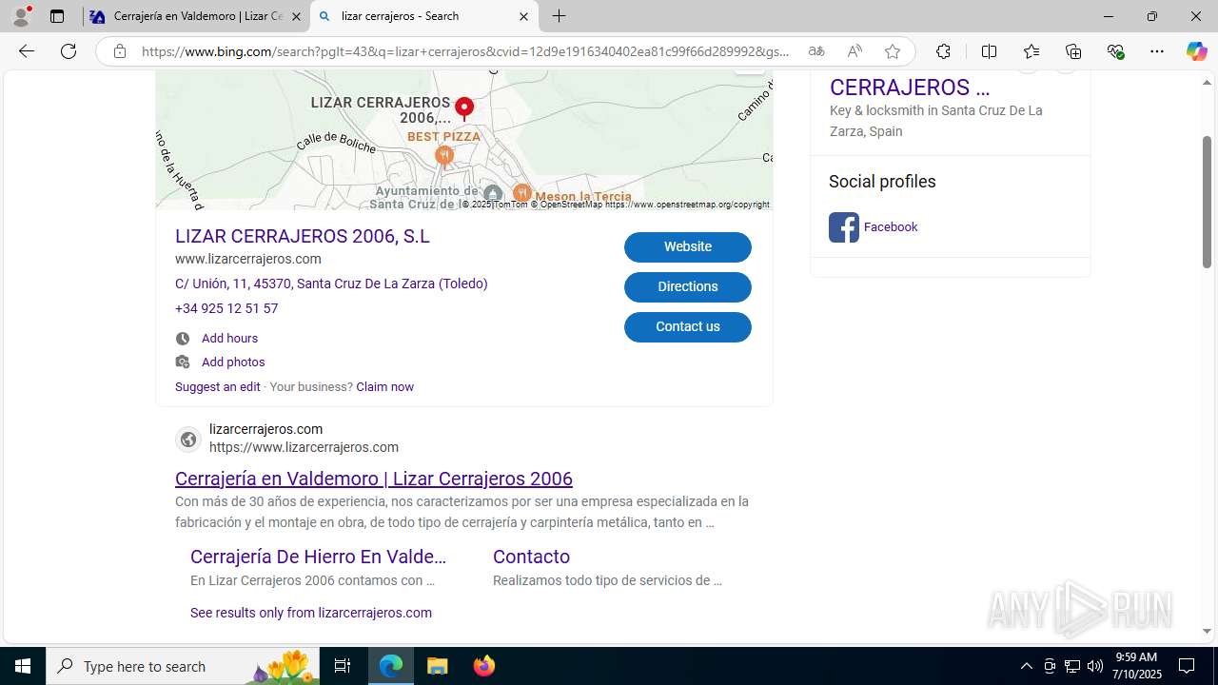Click See results only from lizarcerrajeros.com
Screen dimensions: 1218x685
tap(311, 613)
